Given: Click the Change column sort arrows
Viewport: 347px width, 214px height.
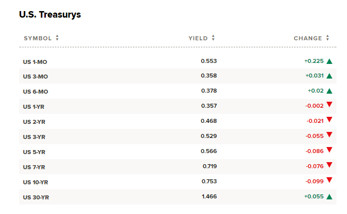Looking at the screenshot, I should [x=328, y=38].
